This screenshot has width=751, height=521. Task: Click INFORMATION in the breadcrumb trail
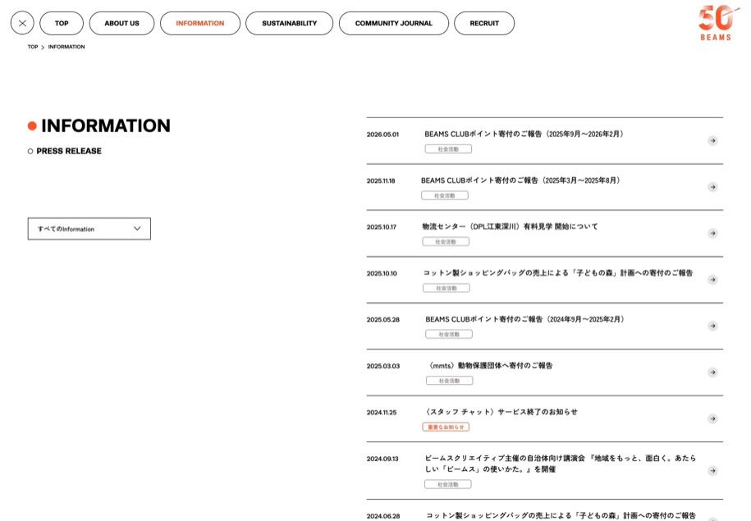click(x=66, y=47)
